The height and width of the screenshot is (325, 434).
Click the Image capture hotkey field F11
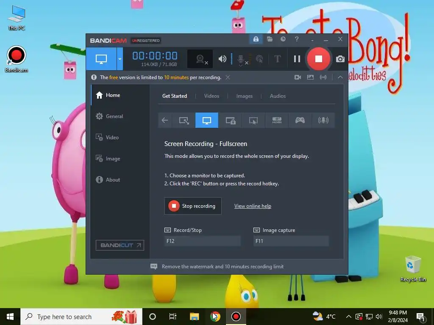[x=291, y=241]
